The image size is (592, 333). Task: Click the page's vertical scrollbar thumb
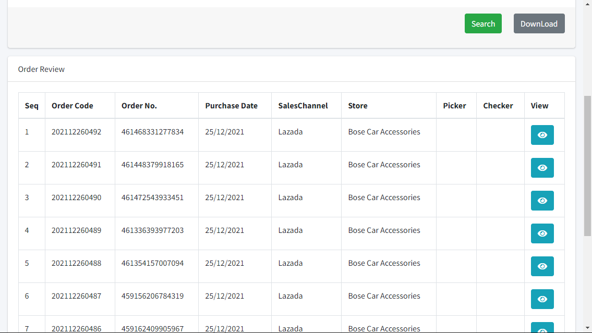point(587,166)
